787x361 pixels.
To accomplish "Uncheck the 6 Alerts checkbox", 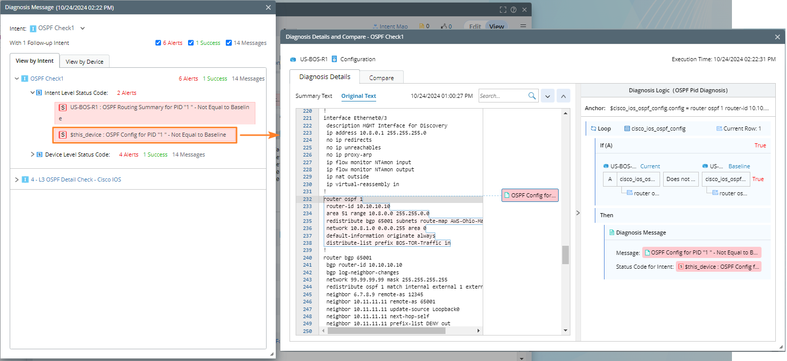I will (159, 43).
